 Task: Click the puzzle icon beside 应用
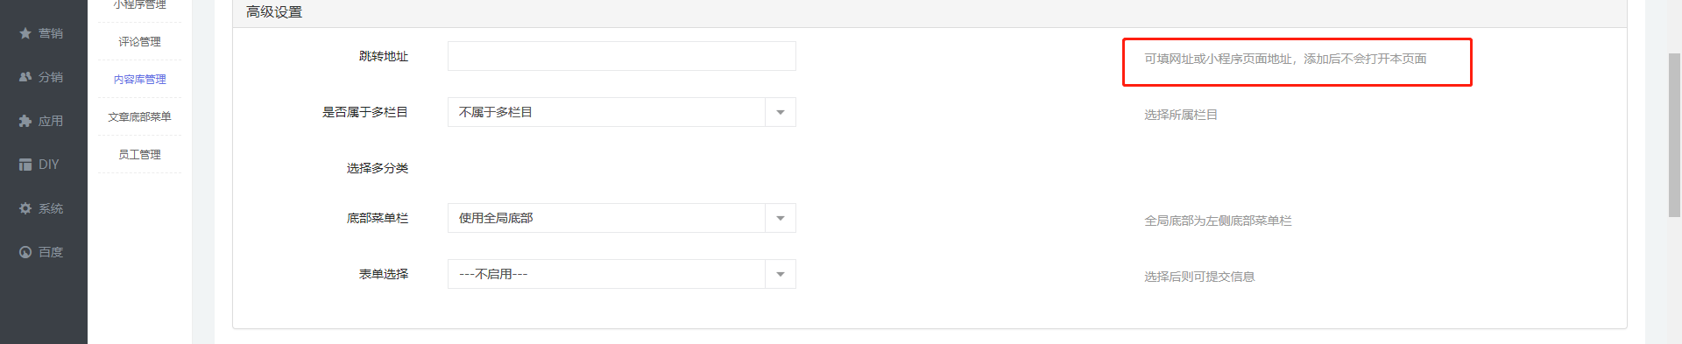coord(25,121)
